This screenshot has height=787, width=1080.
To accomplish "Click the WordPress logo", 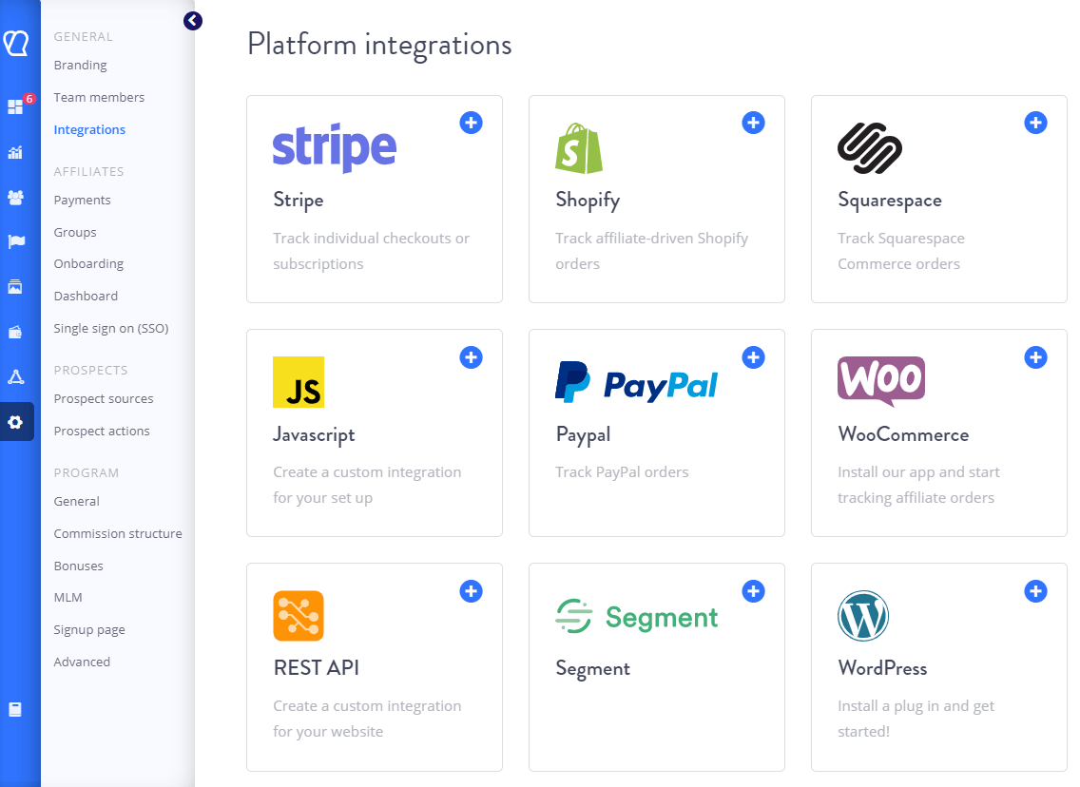I will point(863,616).
